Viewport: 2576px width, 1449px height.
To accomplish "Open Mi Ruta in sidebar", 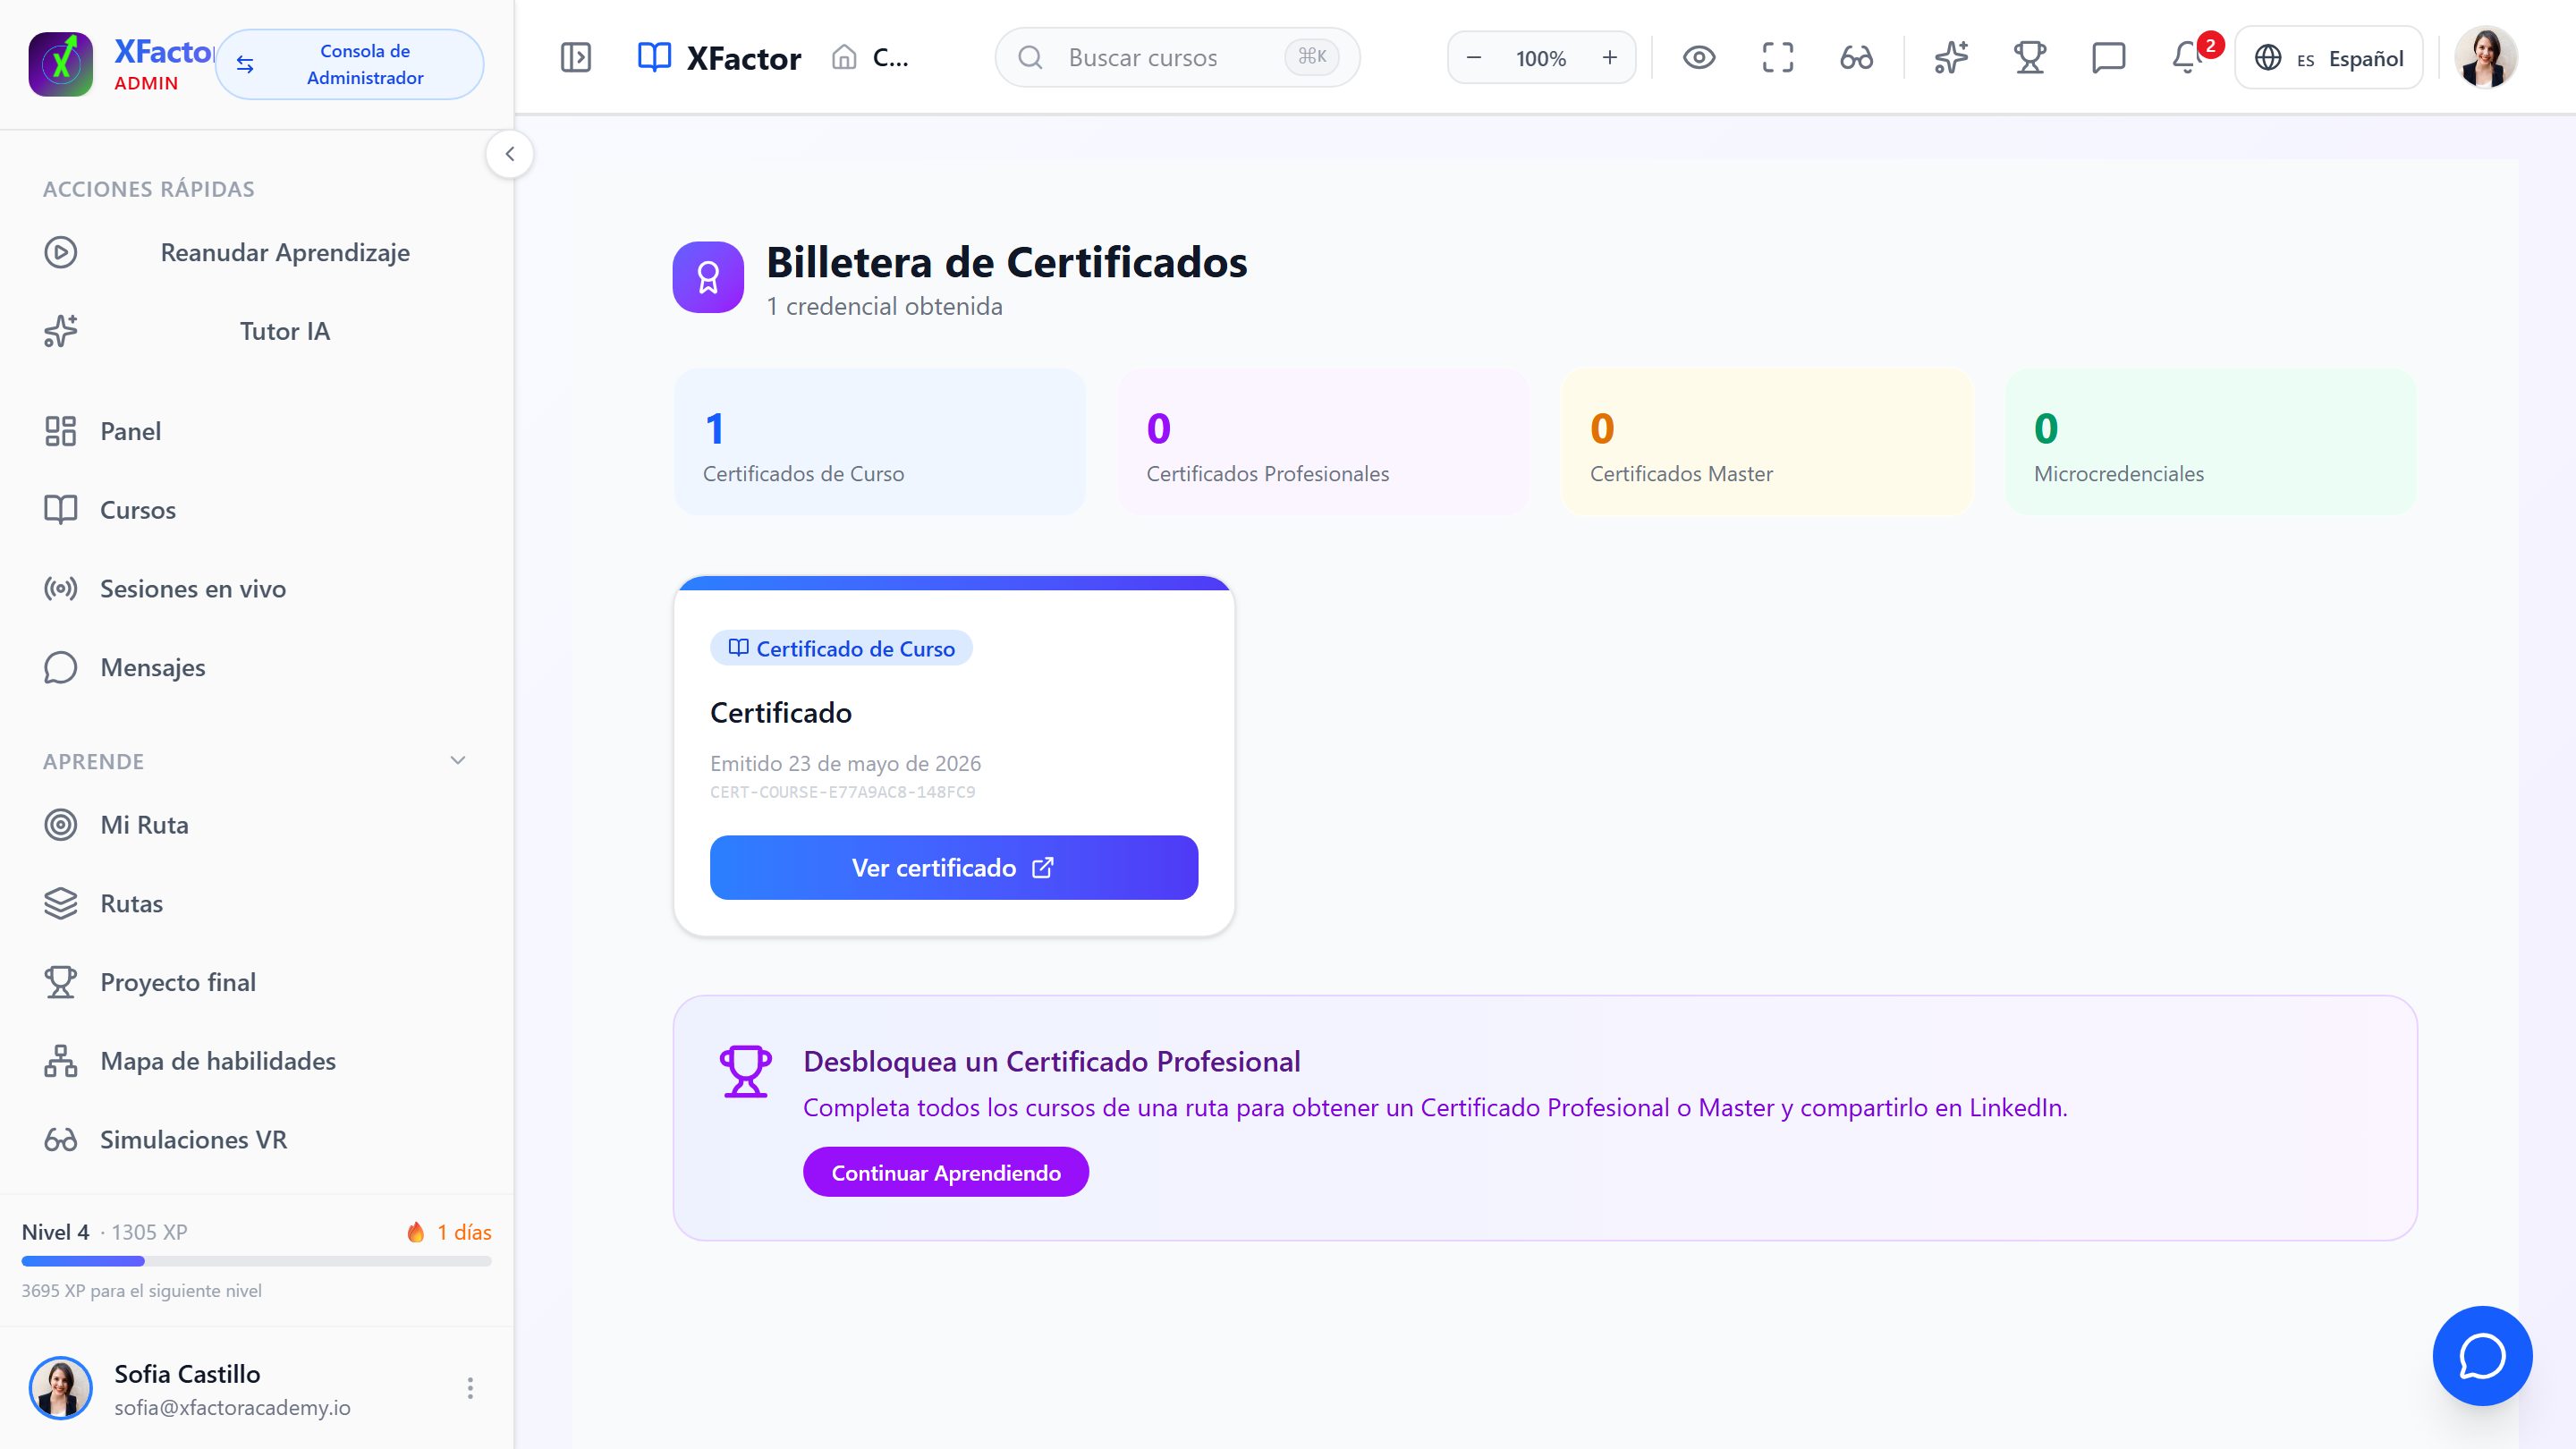I will (x=256, y=825).
